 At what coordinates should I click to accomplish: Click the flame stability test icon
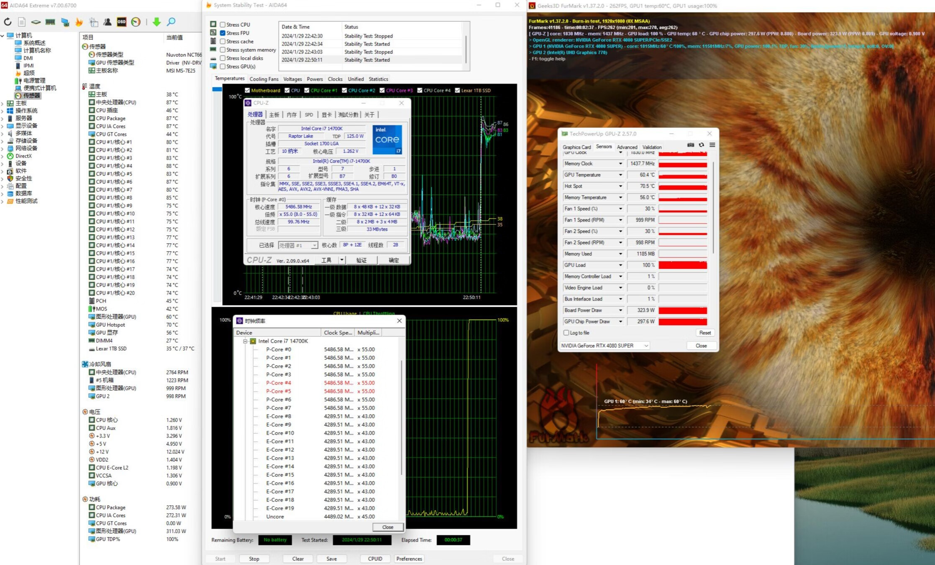coord(79,22)
